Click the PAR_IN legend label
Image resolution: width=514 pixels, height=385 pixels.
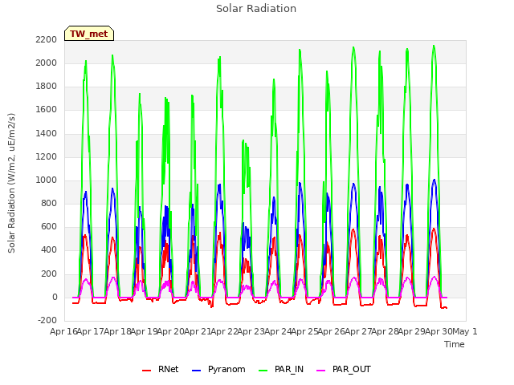[x=289, y=369]
